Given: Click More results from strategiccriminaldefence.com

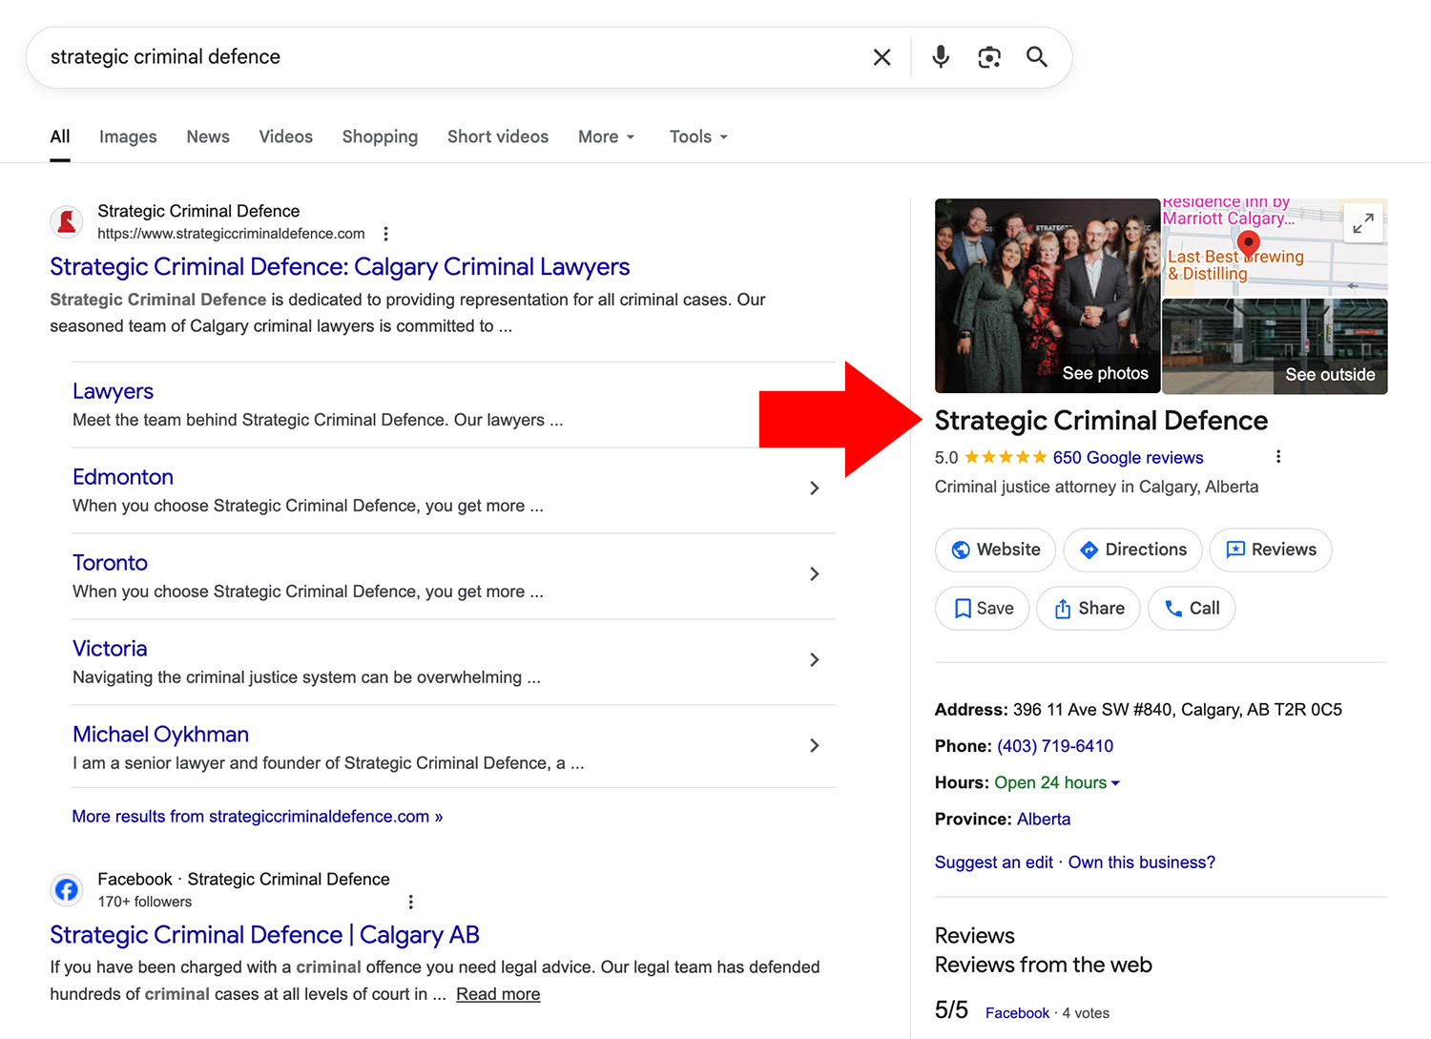Looking at the screenshot, I should click(x=257, y=816).
